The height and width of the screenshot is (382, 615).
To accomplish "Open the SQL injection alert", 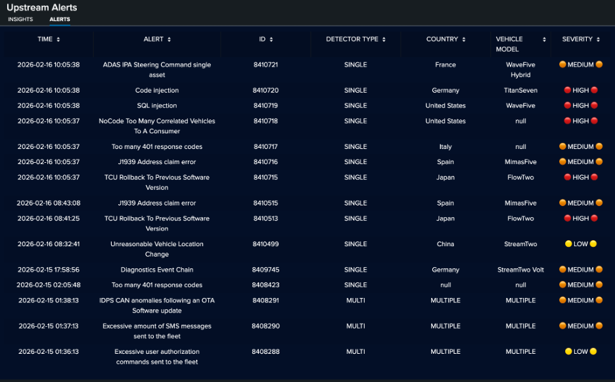I will (x=157, y=106).
